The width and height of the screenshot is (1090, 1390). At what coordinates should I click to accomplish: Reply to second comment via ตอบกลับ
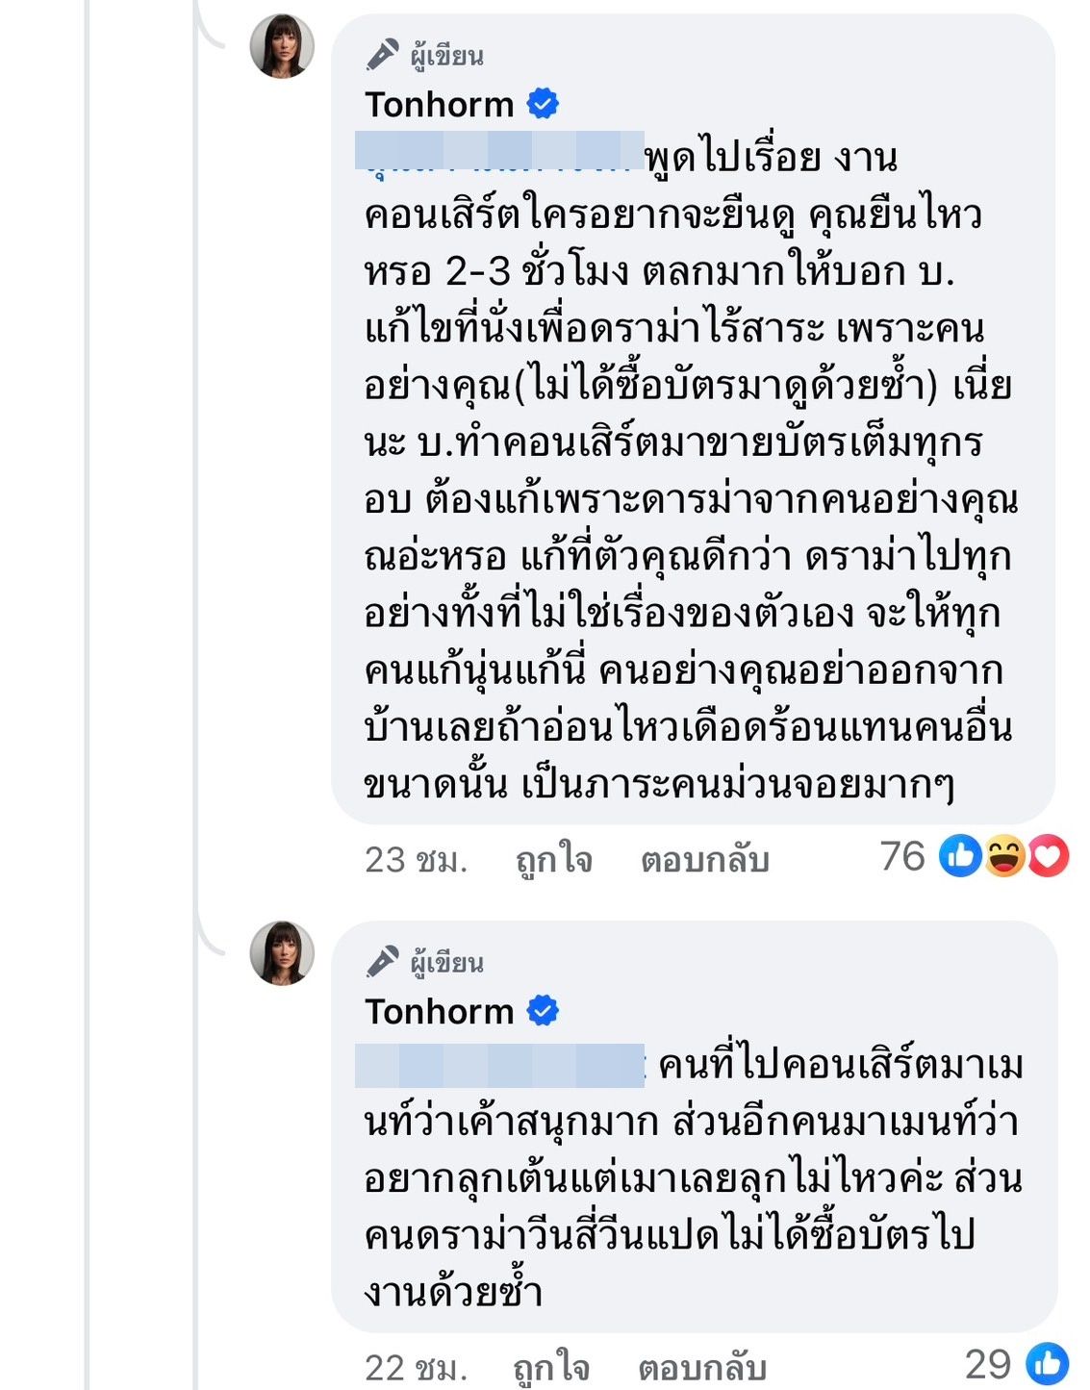click(702, 1367)
